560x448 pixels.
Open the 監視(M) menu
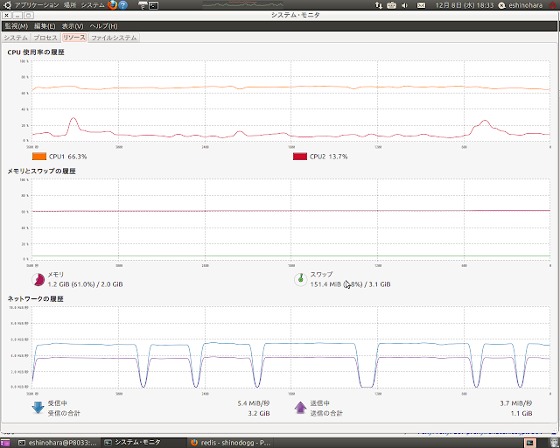[17, 26]
